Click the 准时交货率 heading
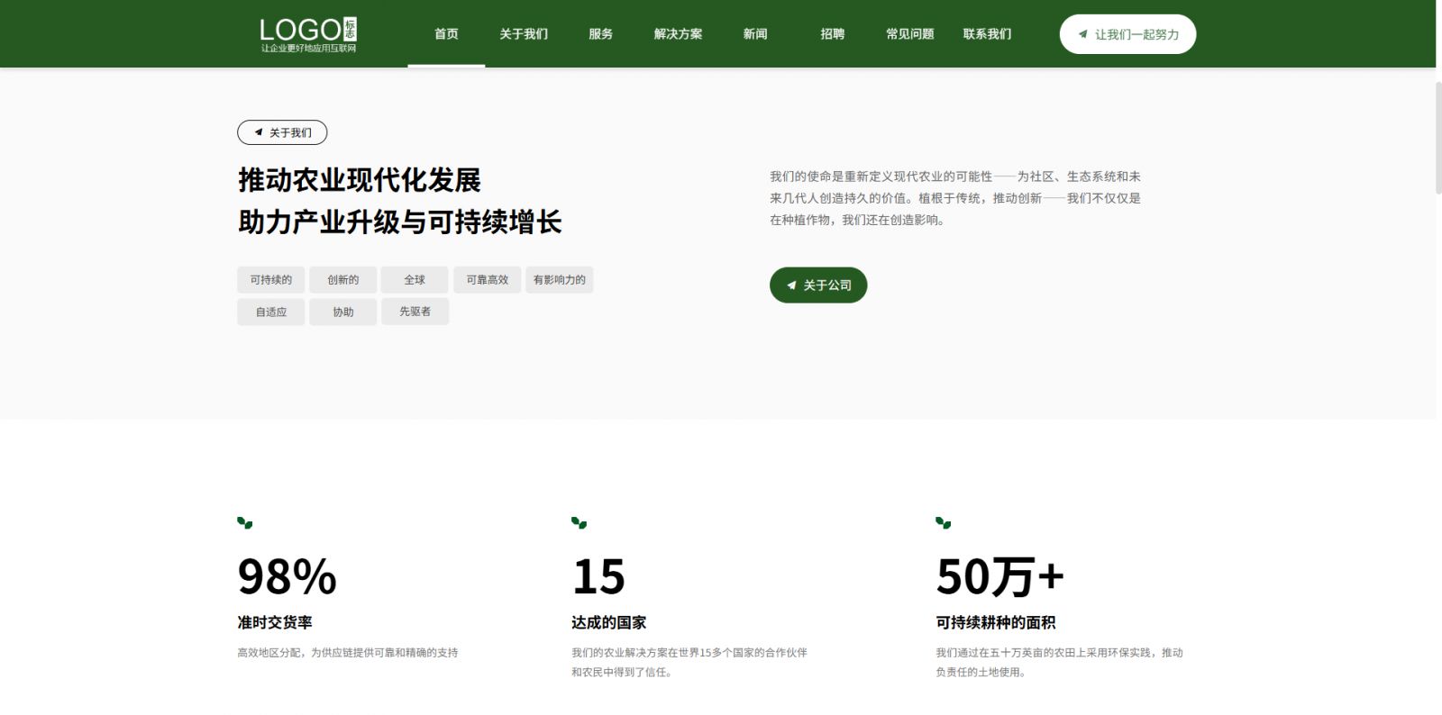Image resolution: width=1442 pixels, height=715 pixels. coord(275,622)
